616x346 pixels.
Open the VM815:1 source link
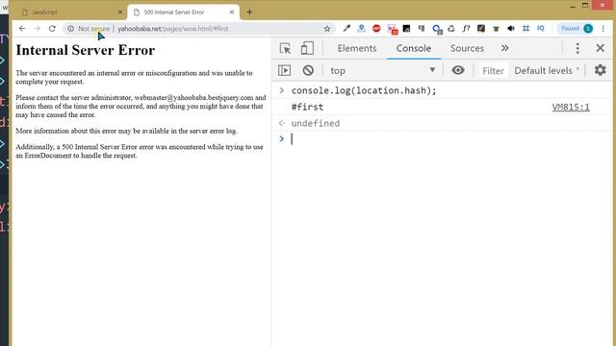571,107
